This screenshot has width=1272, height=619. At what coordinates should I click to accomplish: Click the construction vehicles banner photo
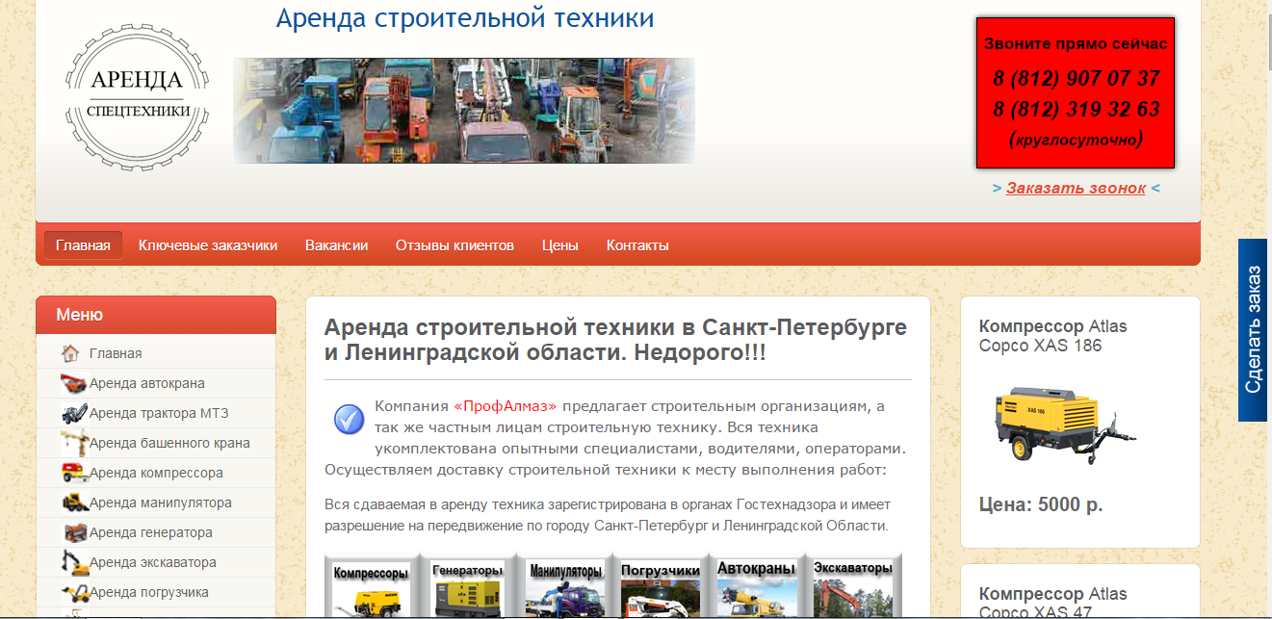coord(463,111)
